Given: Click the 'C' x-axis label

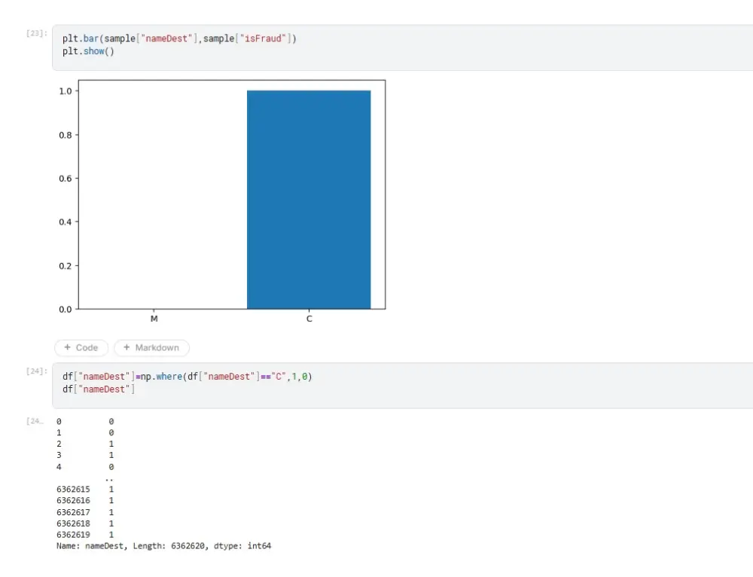Looking at the screenshot, I should click(x=309, y=319).
